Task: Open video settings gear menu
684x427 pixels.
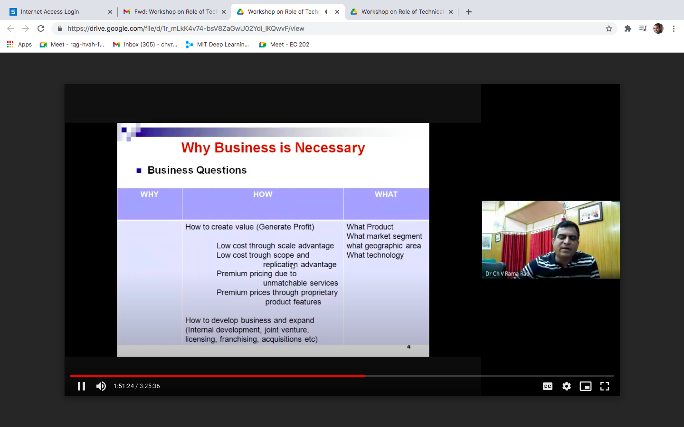Action: click(x=566, y=386)
